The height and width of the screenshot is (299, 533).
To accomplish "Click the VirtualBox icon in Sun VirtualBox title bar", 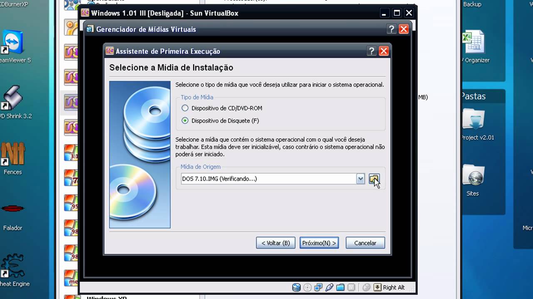I will tap(85, 13).
